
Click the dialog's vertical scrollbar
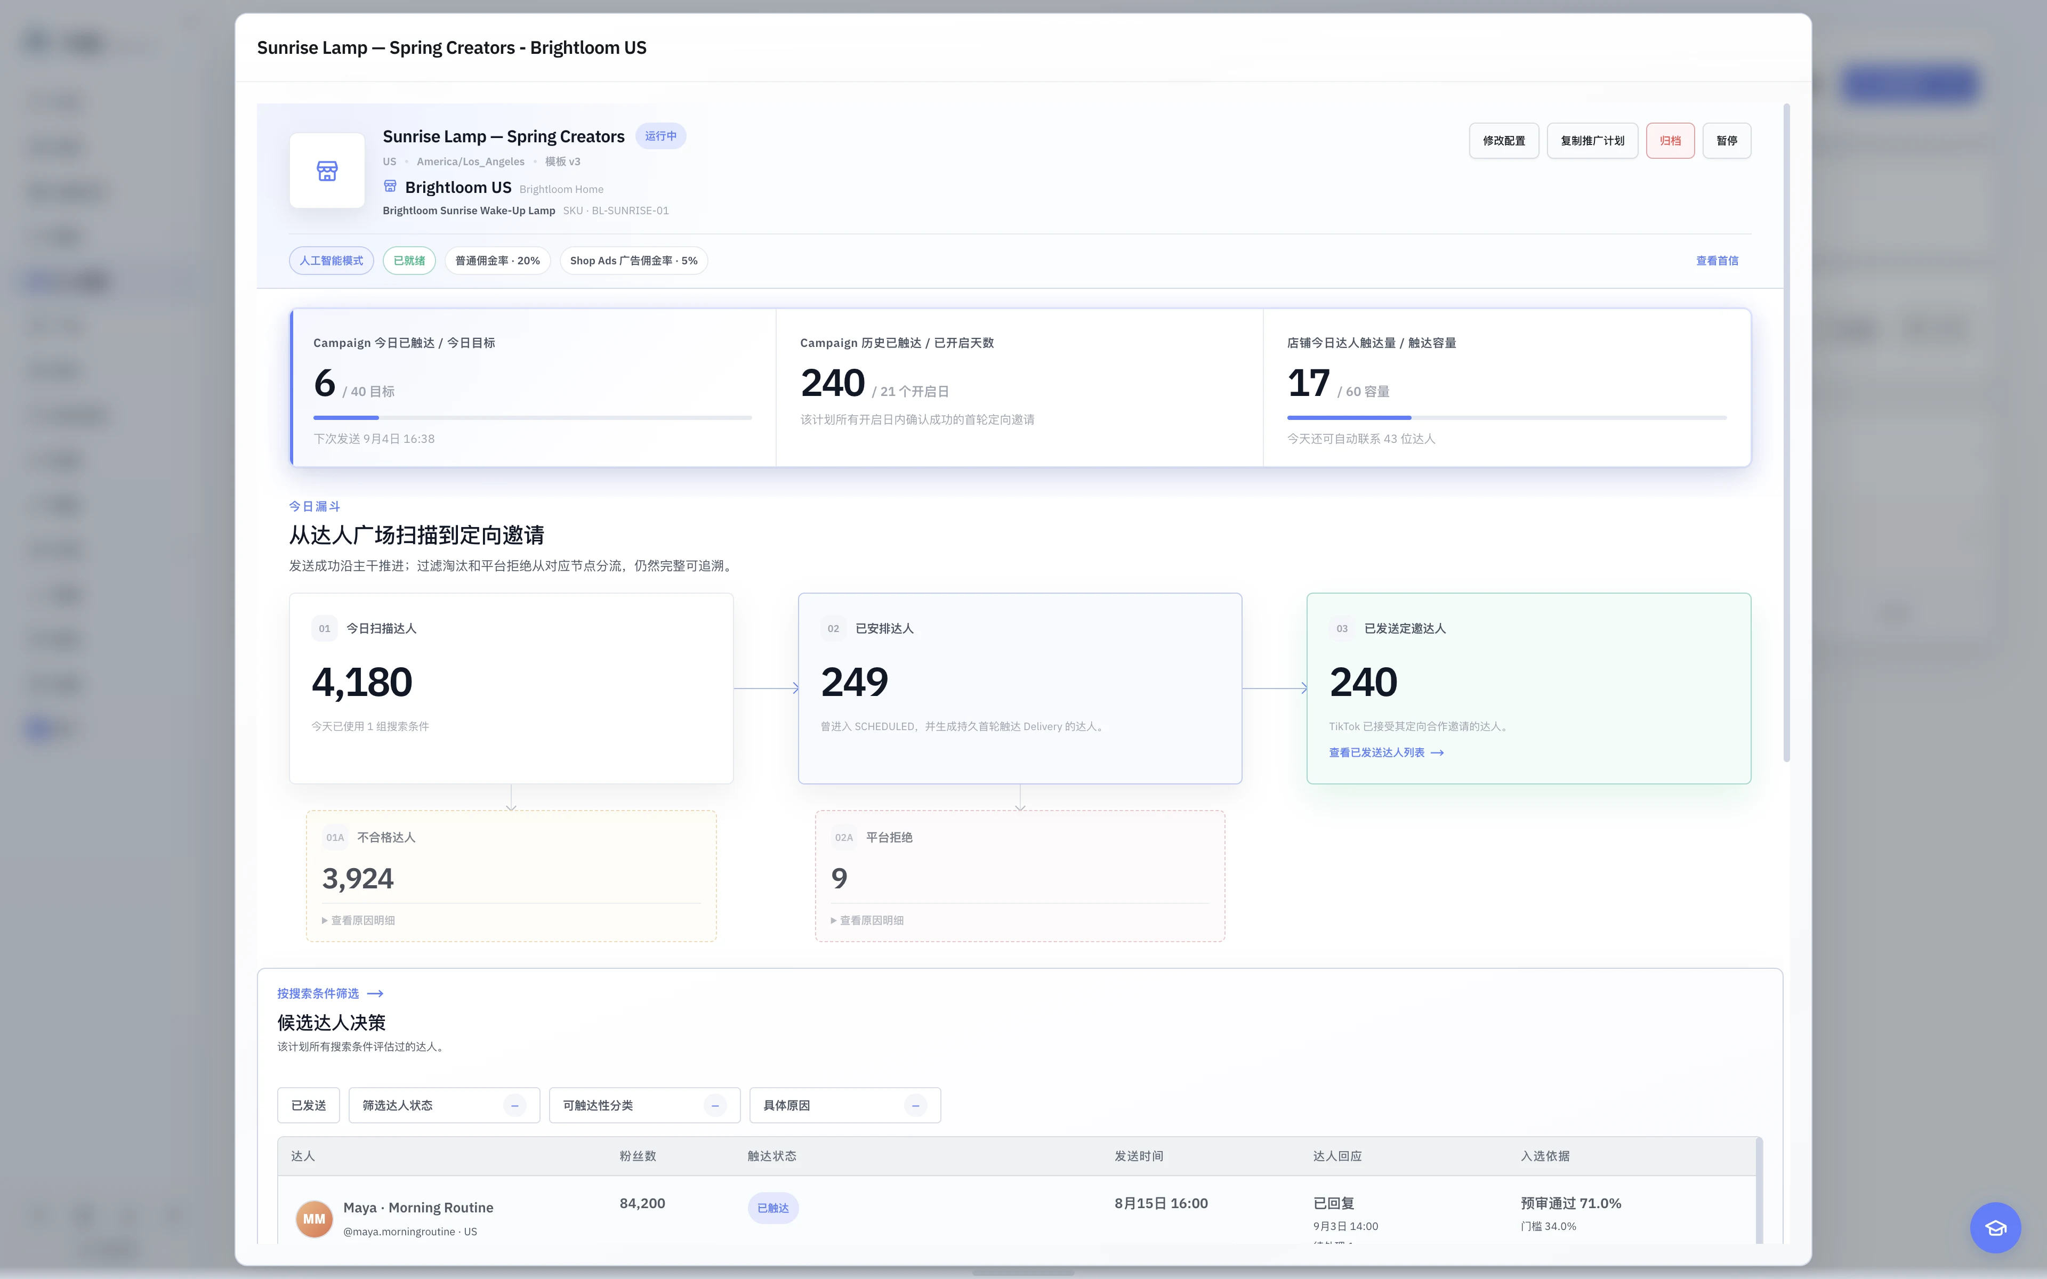click(1786, 432)
